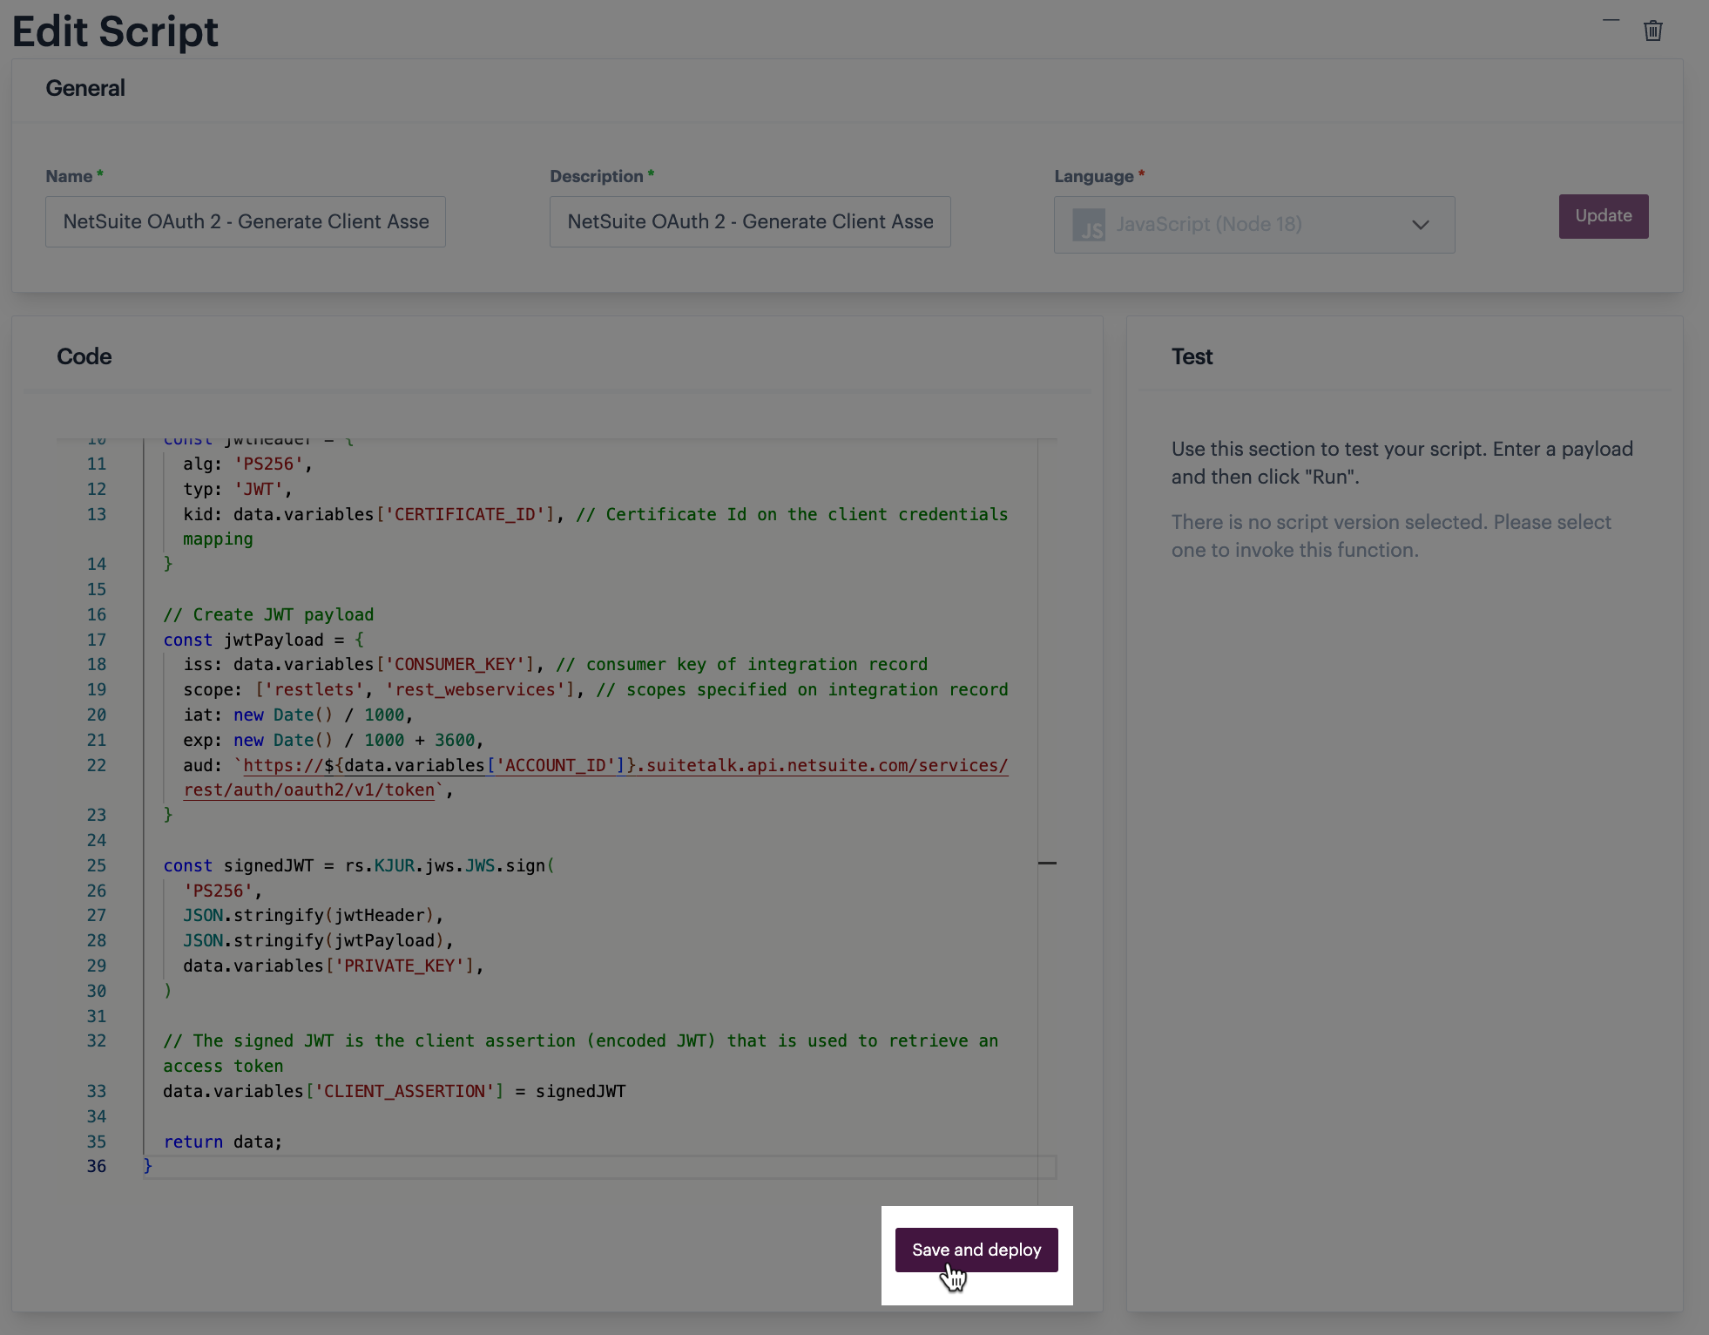Open the Language dropdown
Viewport: 1709px width, 1335px height.
pos(1253,225)
